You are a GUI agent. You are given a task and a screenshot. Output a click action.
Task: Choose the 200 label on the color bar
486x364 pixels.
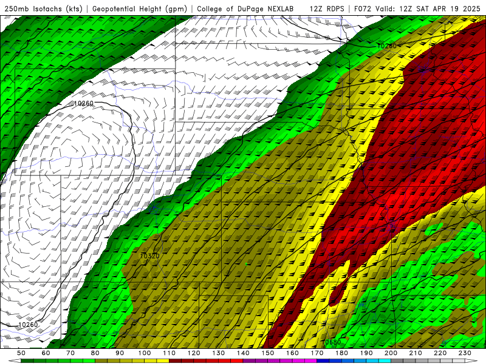click(x=391, y=353)
